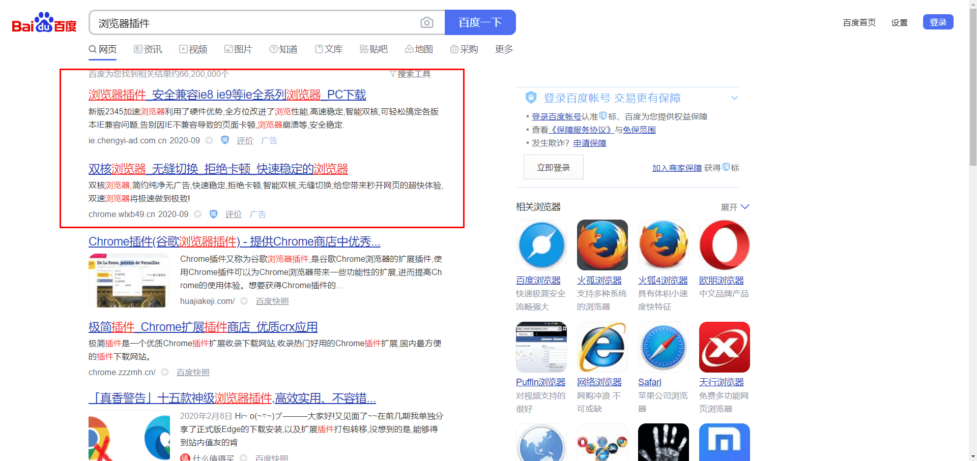Open the 双核浏览器_无缝切换 result title
Screen dimensions: 977x461
tap(218, 169)
